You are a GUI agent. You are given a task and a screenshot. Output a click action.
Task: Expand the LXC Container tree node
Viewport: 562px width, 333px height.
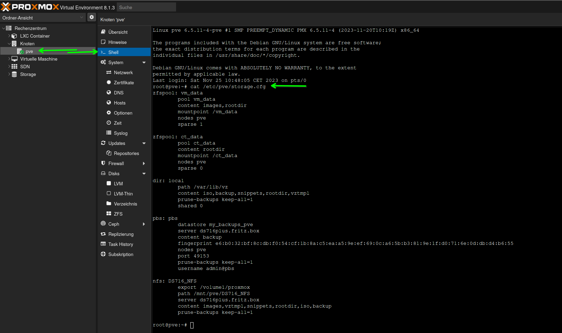(x=9, y=36)
